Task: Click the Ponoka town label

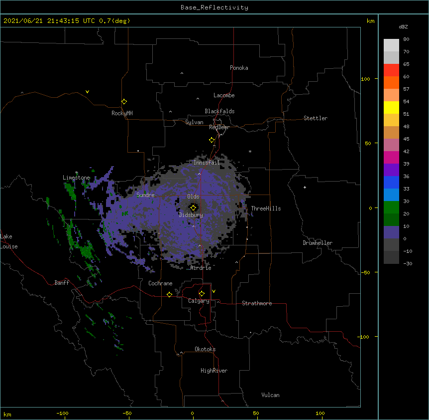Action: pos(239,68)
